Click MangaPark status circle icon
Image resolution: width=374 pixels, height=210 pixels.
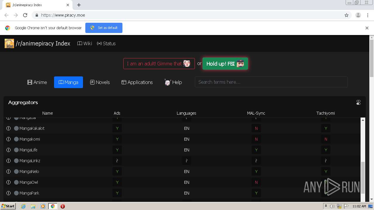16,193
